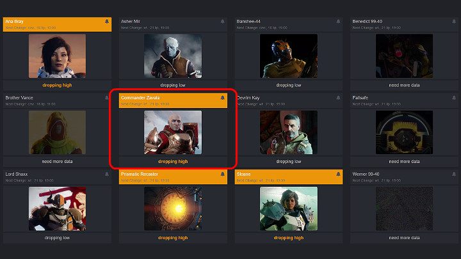Enable alerts bell for Lord Shaxx
This screenshot has width=461, height=259.
click(106, 174)
